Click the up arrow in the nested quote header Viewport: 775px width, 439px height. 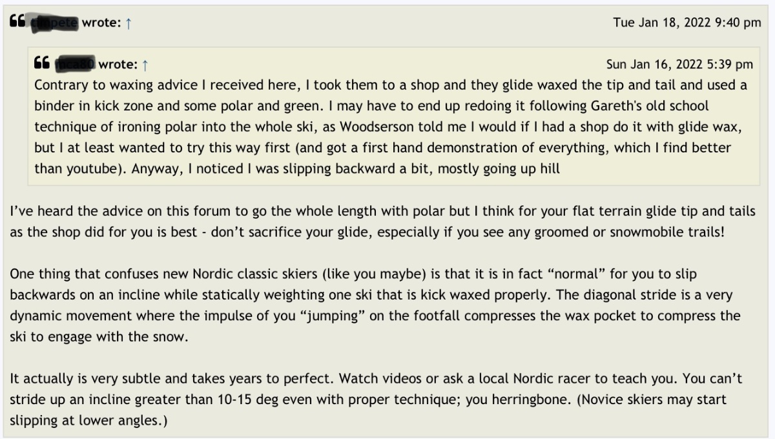pos(145,65)
